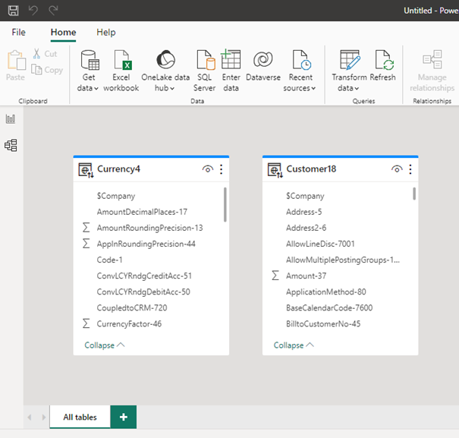Collapse the Currency4 table card

pos(105,345)
